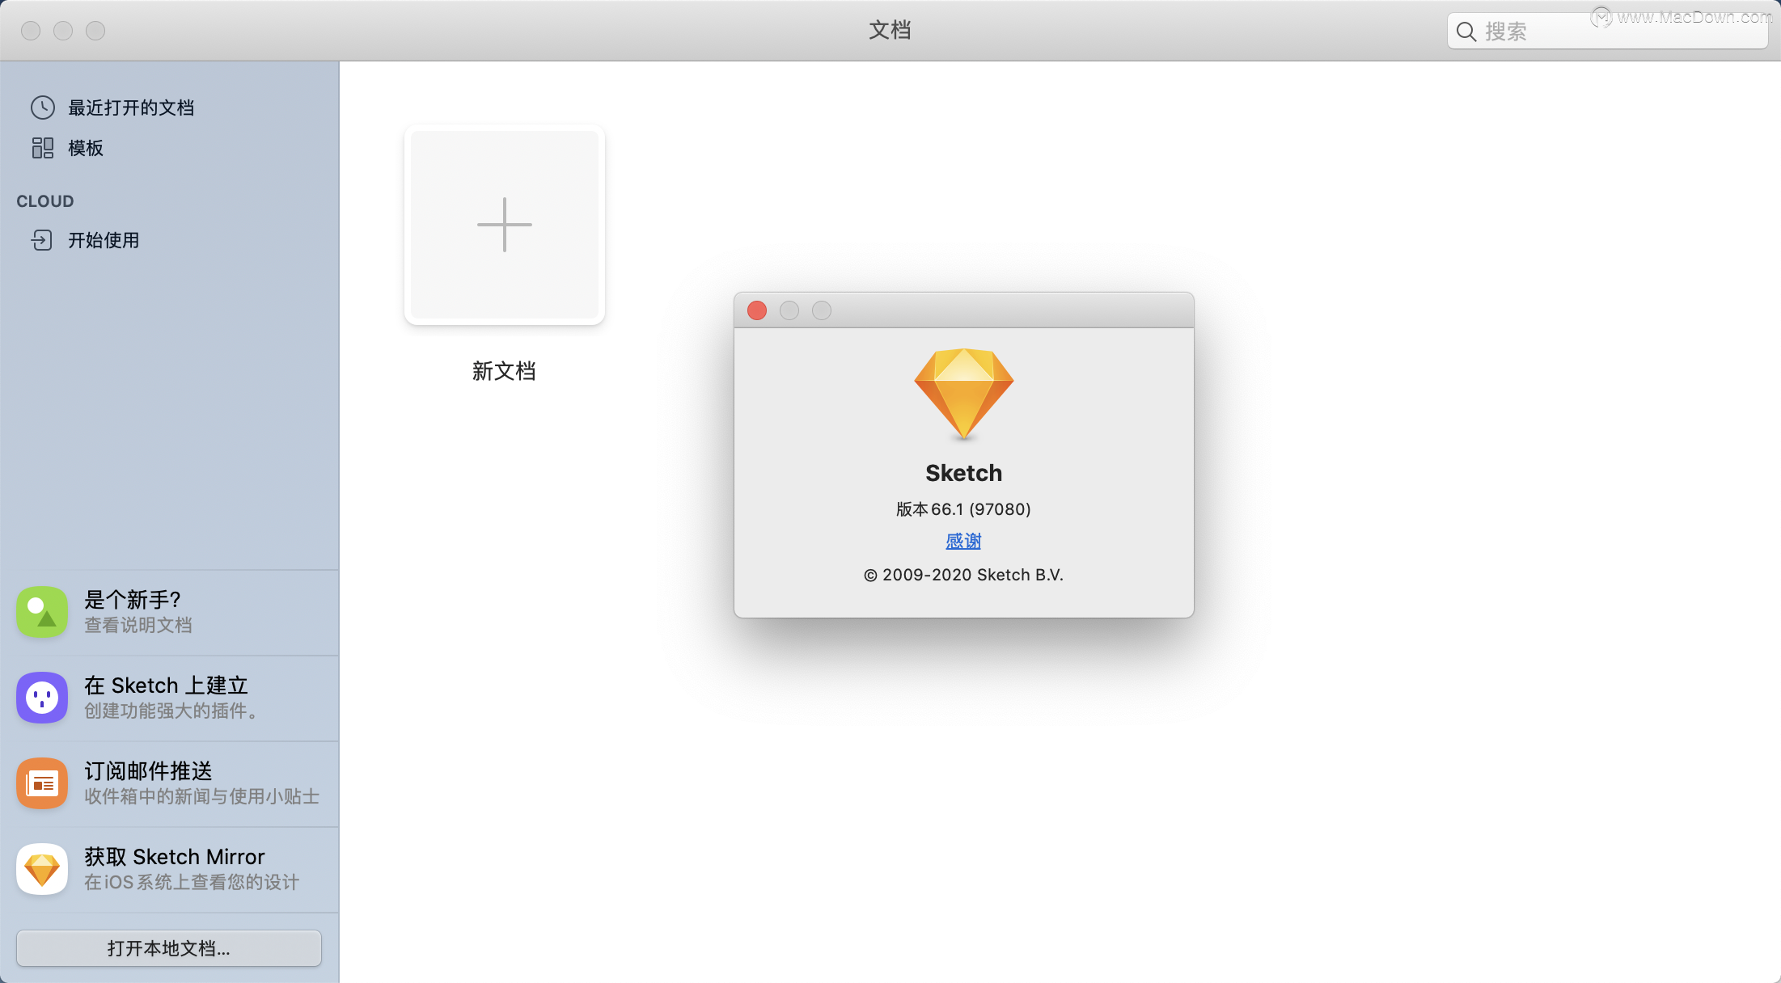The width and height of the screenshot is (1781, 983).
Task: Open the recent documents clock icon
Action: coord(43,108)
